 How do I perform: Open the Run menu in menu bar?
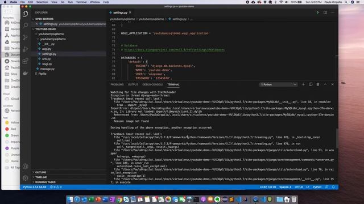(70, 2)
